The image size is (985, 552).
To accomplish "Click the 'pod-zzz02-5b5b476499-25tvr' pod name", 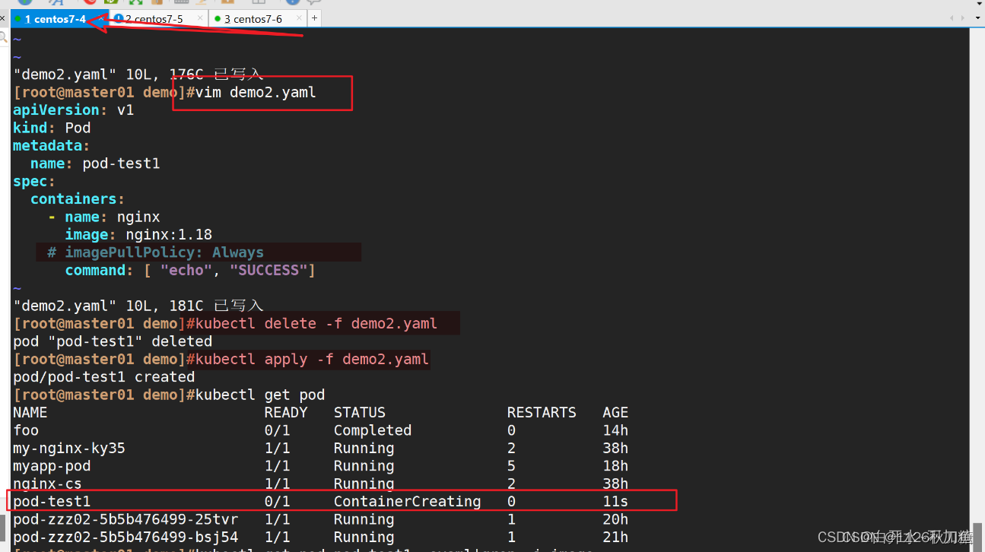I will click(126, 519).
